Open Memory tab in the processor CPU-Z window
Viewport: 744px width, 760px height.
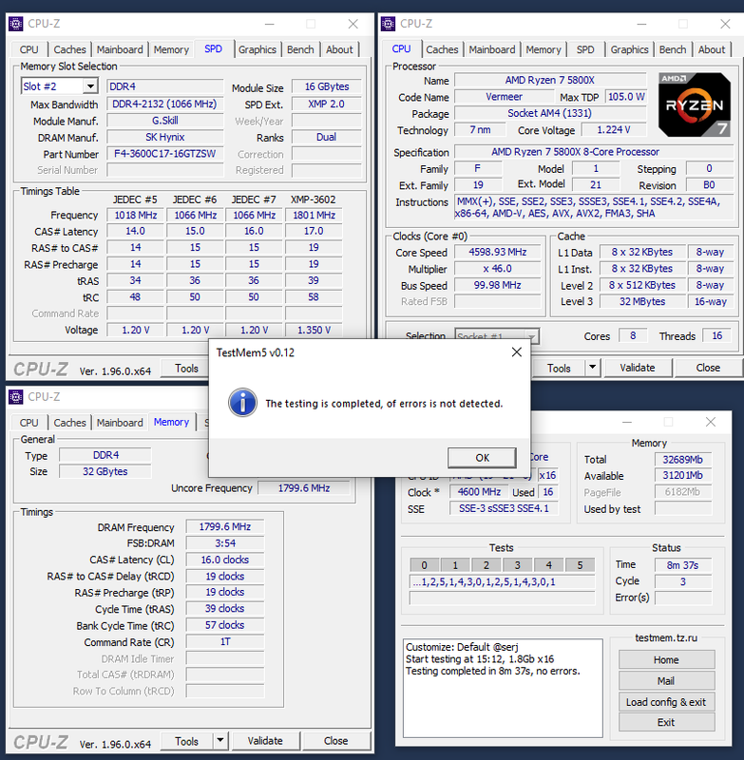point(544,49)
